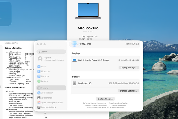
Task: Click the Battery Information heading in report
Action: click(x=13, y=48)
